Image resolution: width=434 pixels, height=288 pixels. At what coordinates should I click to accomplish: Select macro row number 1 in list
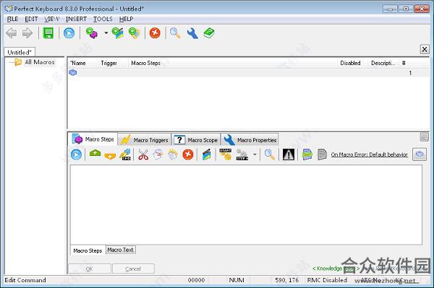tap(248, 73)
